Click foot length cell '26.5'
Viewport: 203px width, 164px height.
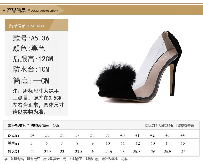[x=167, y=152]
